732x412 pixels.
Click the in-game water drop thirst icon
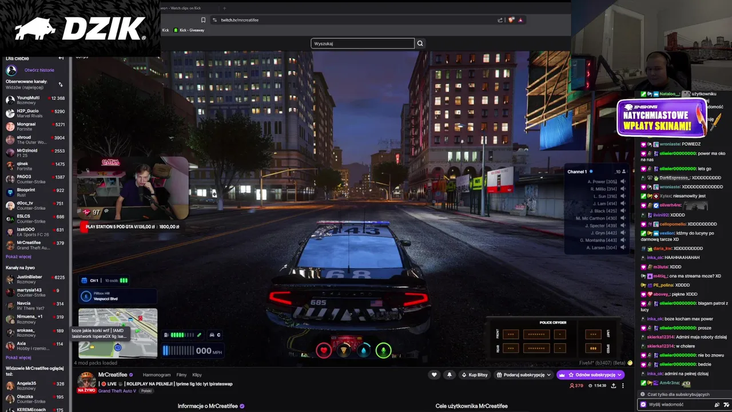pyautogui.click(x=364, y=350)
